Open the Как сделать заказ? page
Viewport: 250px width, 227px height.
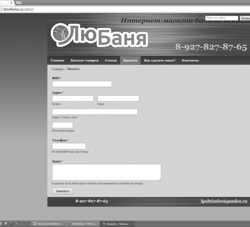coord(160,61)
